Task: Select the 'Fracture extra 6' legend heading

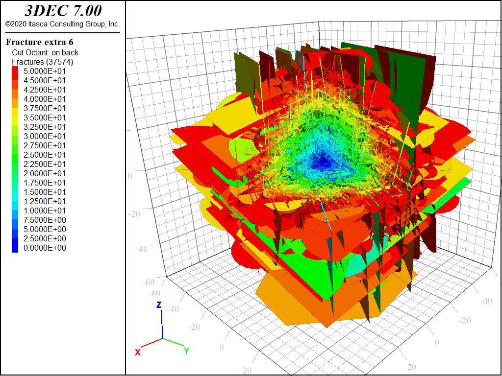Action: pos(40,42)
